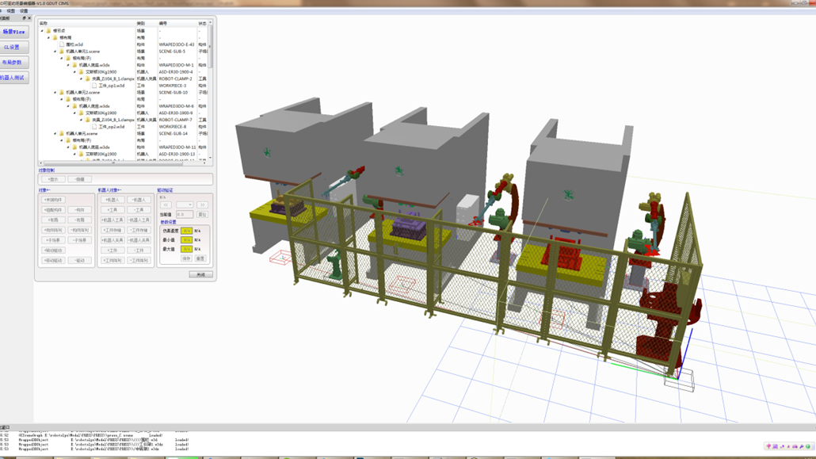Image resolution: width=816 pixels, height=459 pixels.
Task: Pick the yellow swatch for 最大值
Action: (186, 249)
